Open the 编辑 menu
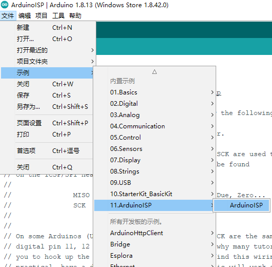This screenshot has height=267, width=272. (25, 16)
